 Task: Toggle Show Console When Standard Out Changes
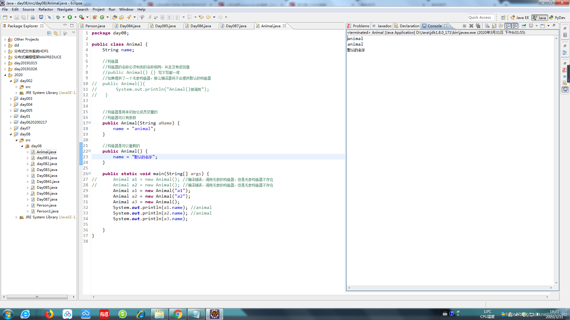[508, 26]
